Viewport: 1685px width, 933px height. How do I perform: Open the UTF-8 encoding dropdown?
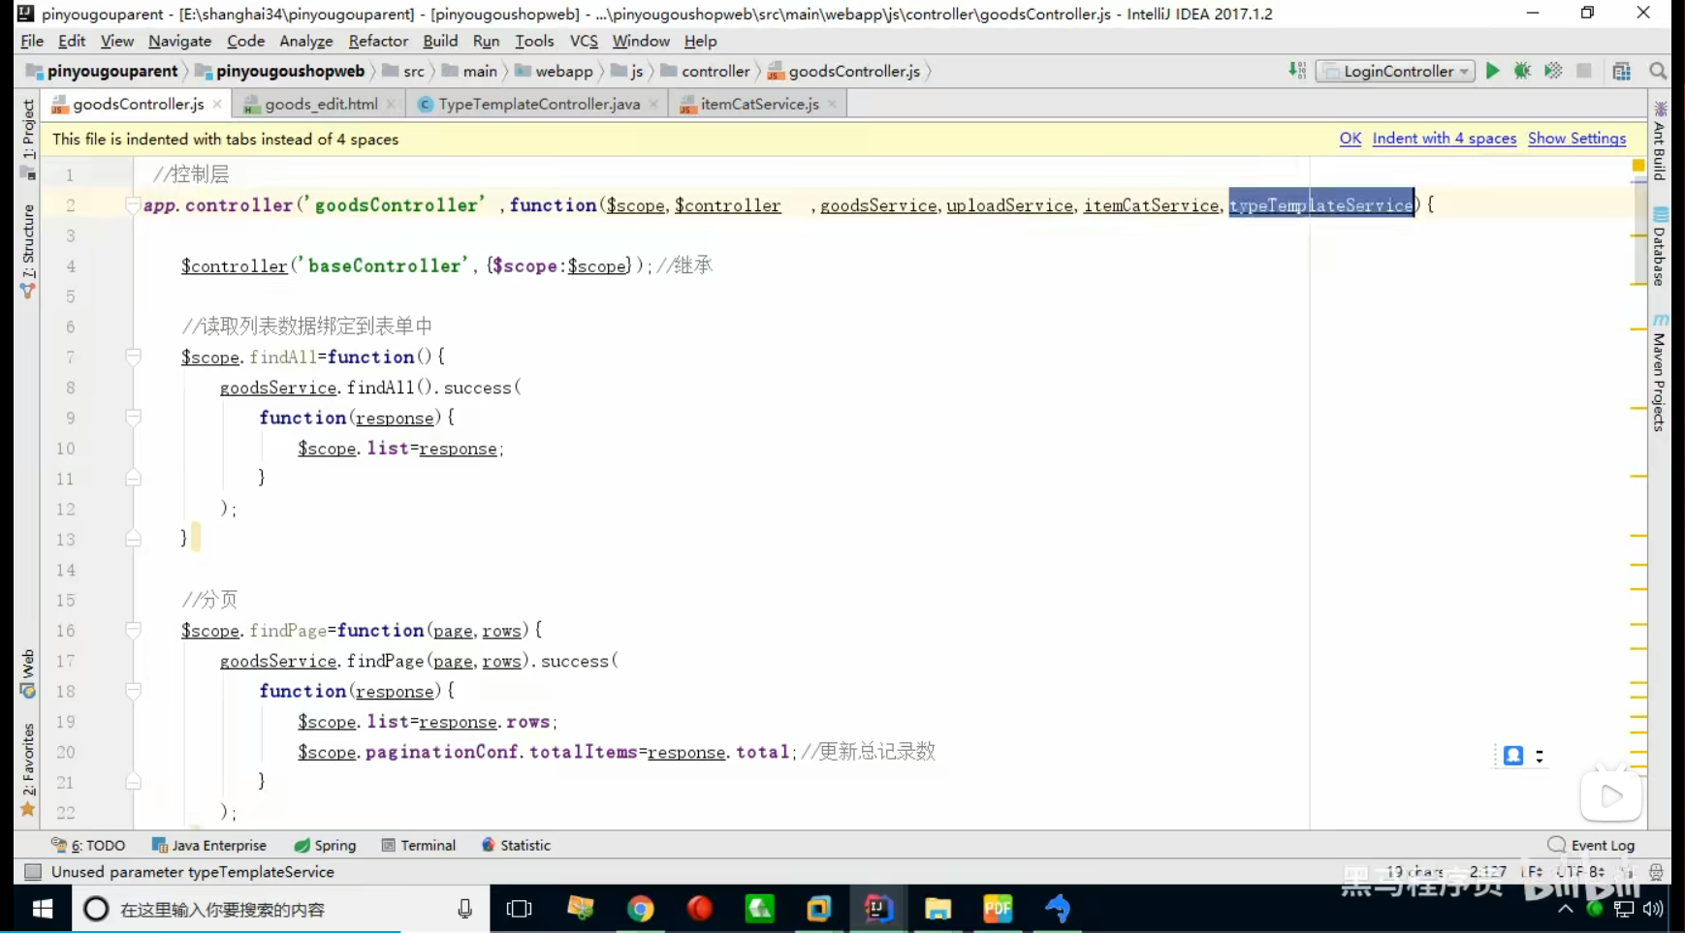pyautogui.click(x=1579, y=872)
